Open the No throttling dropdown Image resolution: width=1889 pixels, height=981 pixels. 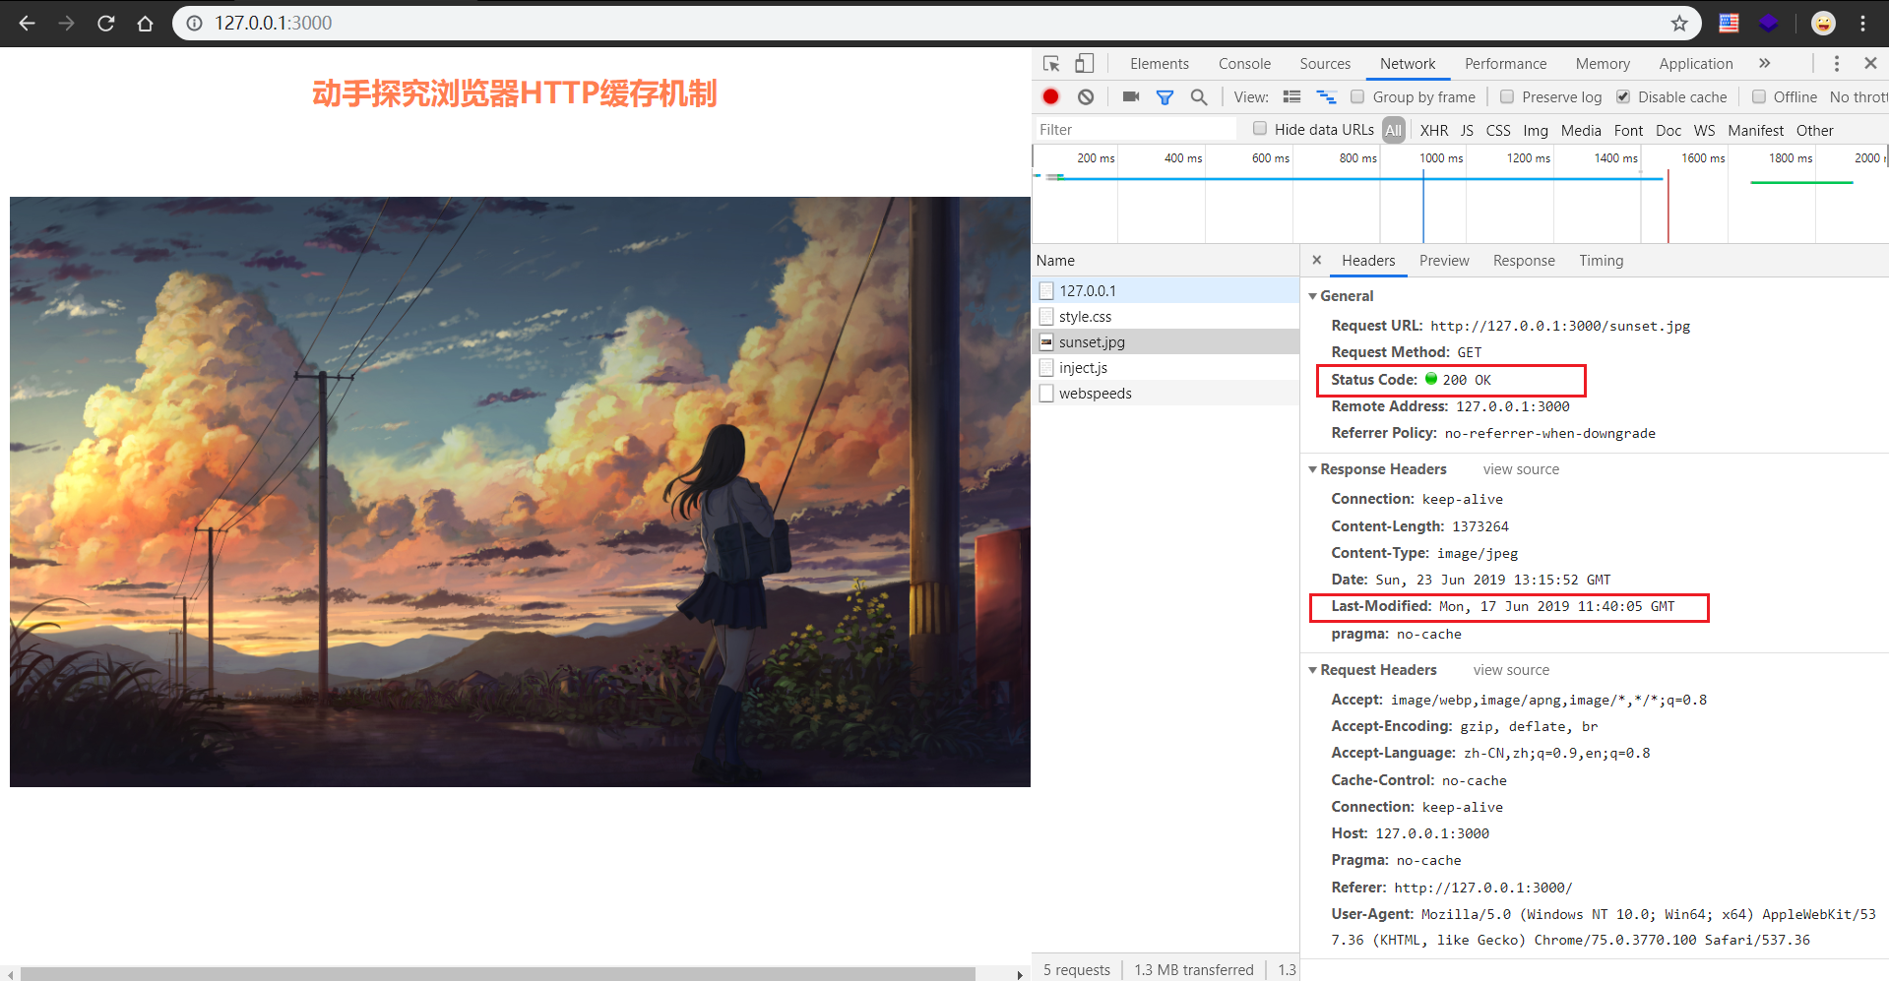click(x=1858, y=96)
